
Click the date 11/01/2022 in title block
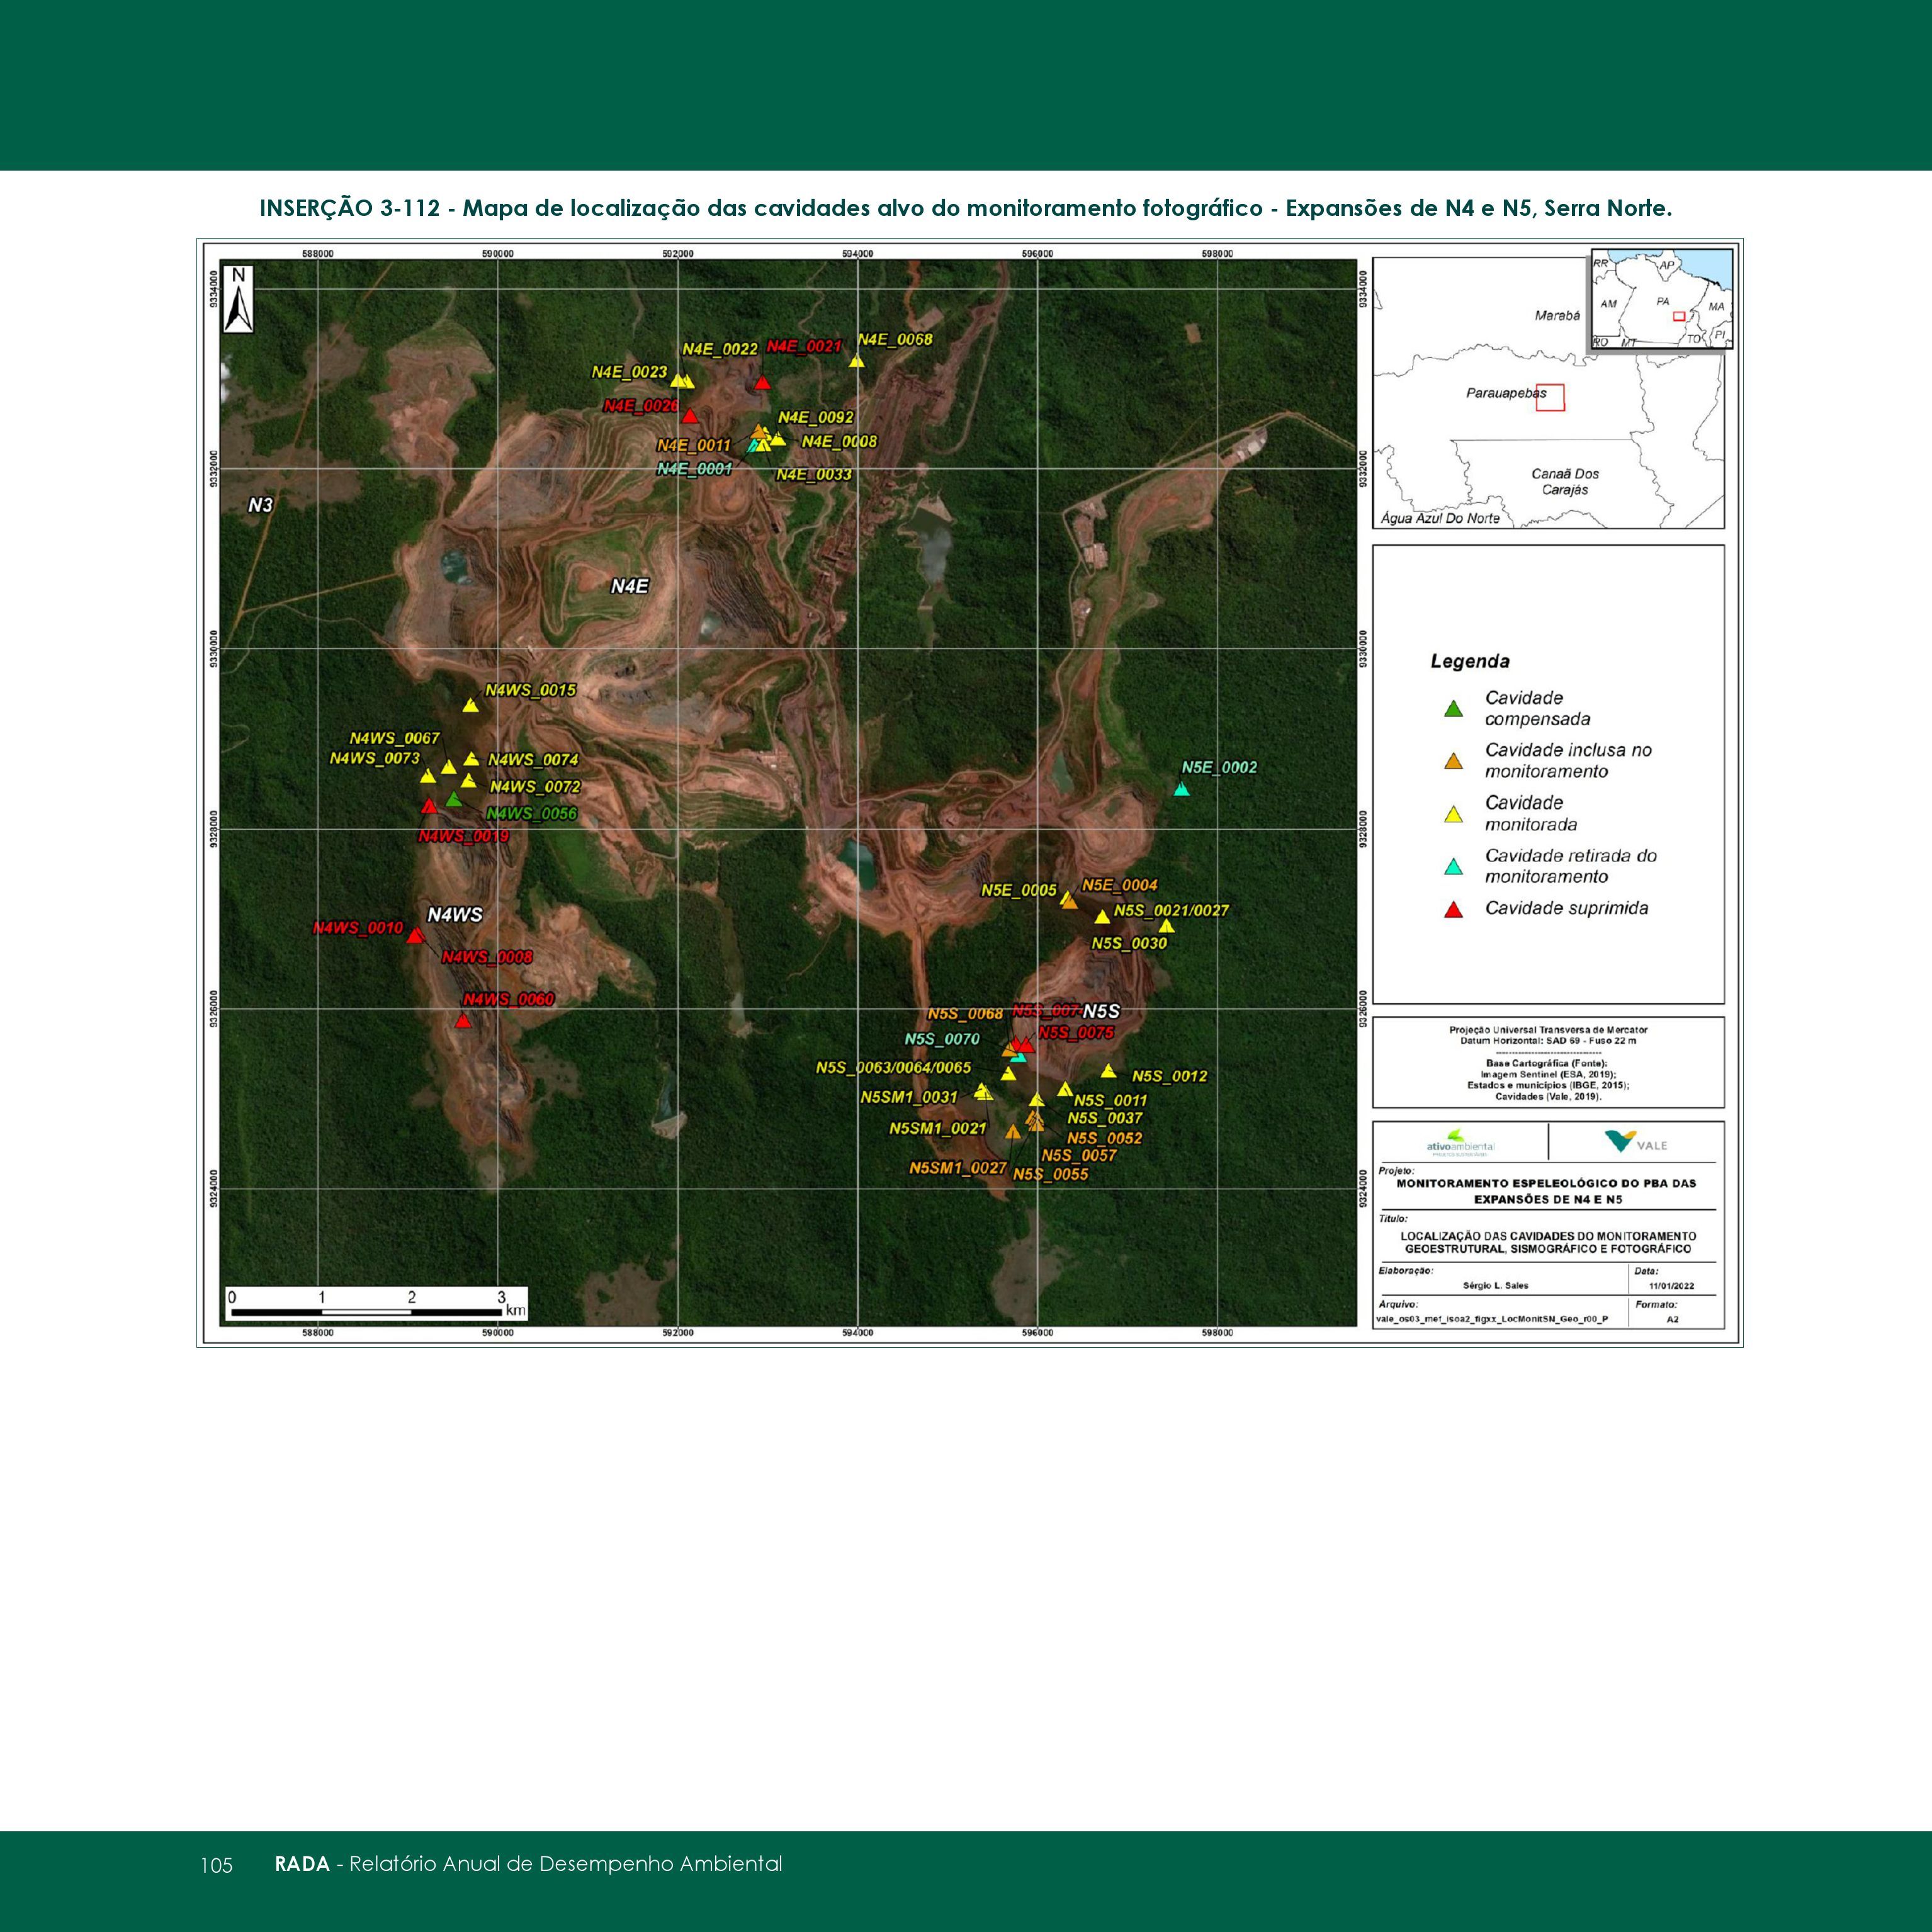[1672, 1286]
